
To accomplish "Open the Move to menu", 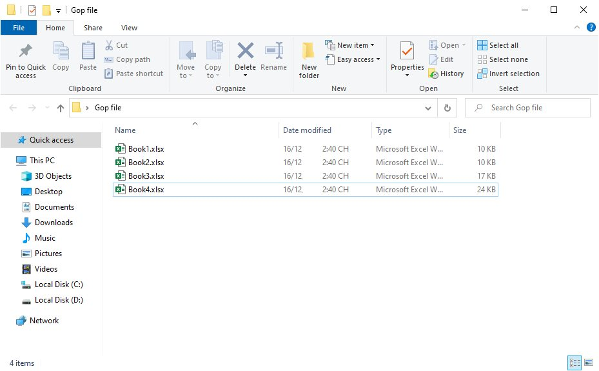I will pyautogui.click(x=186, y=60).
